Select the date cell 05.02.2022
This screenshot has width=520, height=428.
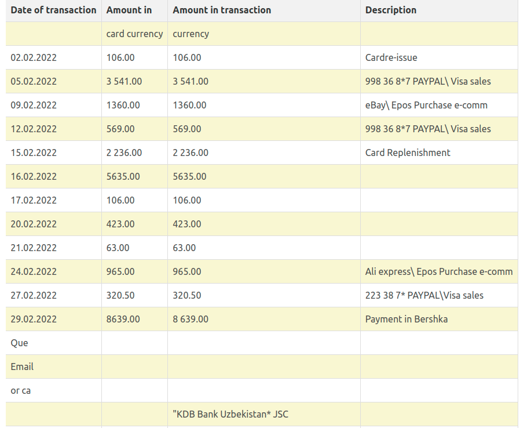pos(34,81)
